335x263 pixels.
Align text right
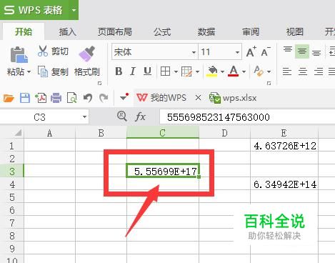[319, 71]
